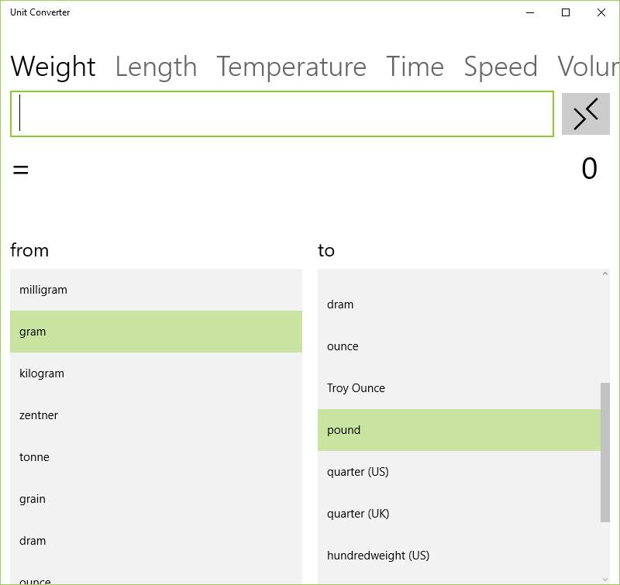Choose kilogram as the from unit

(156, 373)
